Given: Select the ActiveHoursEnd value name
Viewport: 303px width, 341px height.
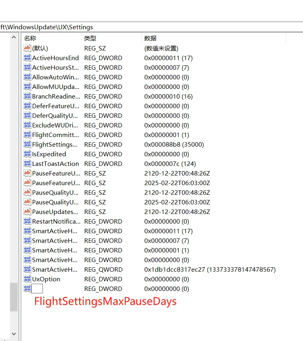Looking at the screenshot, I should tap(55, 58).
